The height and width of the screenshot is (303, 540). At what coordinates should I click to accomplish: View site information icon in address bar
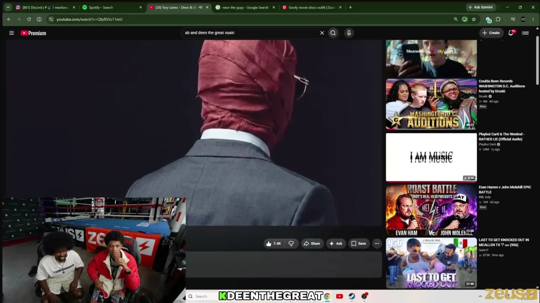pos(51,19)
